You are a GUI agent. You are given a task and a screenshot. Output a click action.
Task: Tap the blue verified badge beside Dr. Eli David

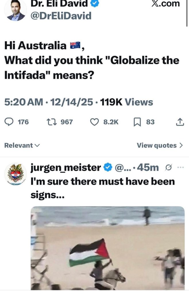click(95, 3)
